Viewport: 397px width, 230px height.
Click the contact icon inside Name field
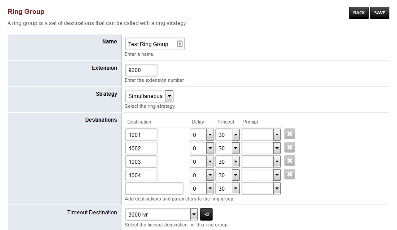point(179,44)
